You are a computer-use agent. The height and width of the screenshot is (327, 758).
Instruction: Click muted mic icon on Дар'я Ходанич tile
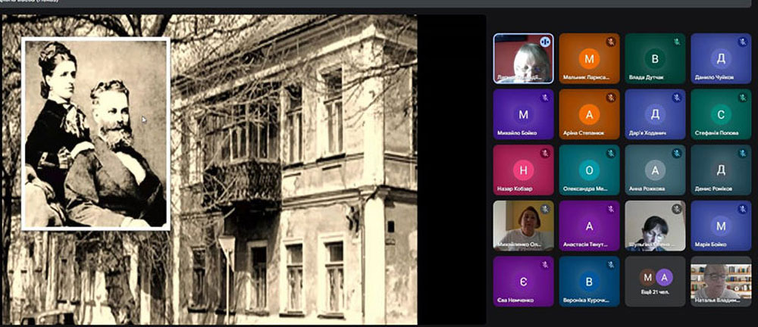tap(677, 98)
